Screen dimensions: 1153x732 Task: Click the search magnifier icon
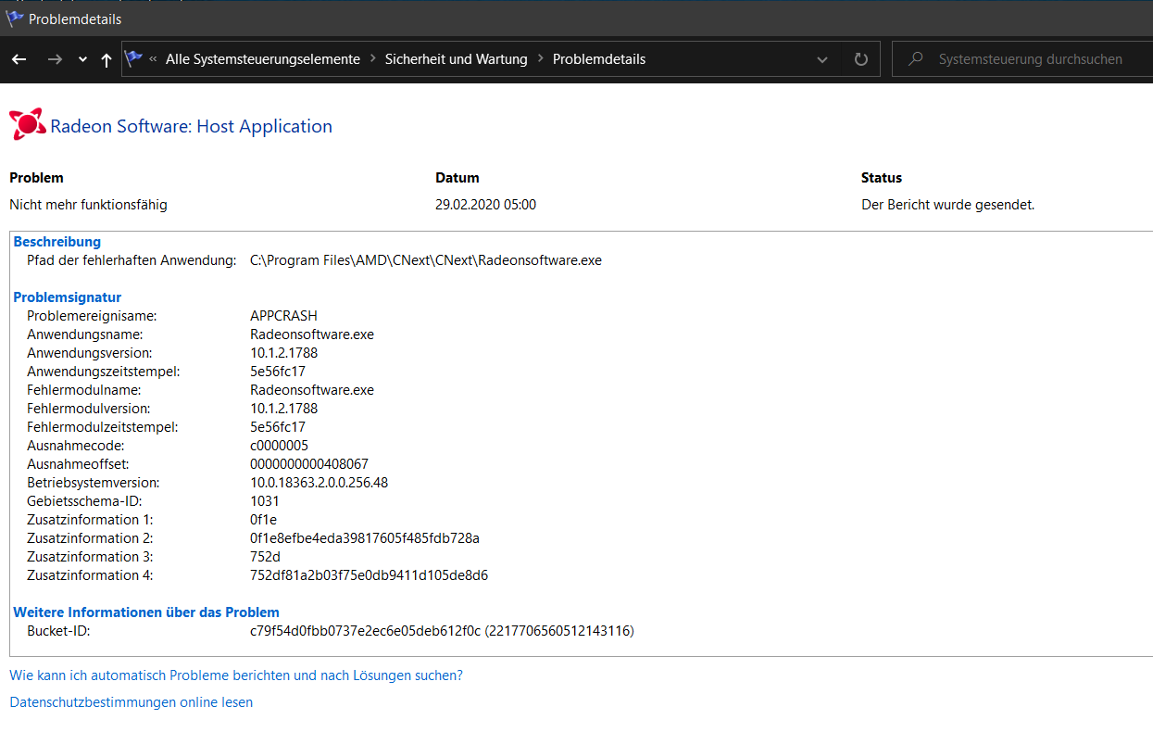pyautogui.click(x=915, y=59)
